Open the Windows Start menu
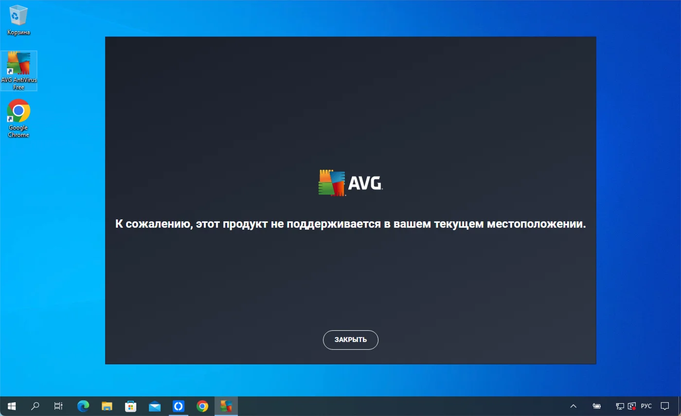Screen dimensions: 681x416 12,406
